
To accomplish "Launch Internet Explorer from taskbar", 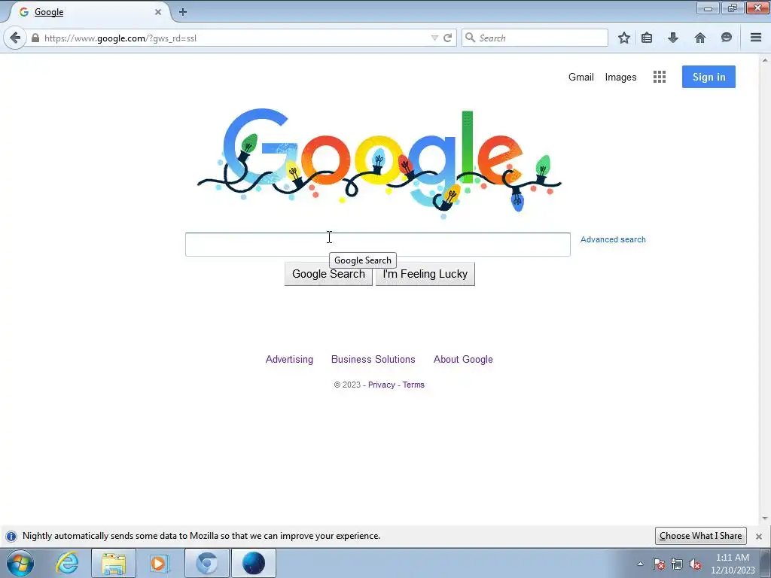I will pos(67,563).
